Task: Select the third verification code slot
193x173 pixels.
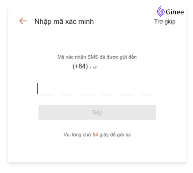Action: (x=87, y=90)
